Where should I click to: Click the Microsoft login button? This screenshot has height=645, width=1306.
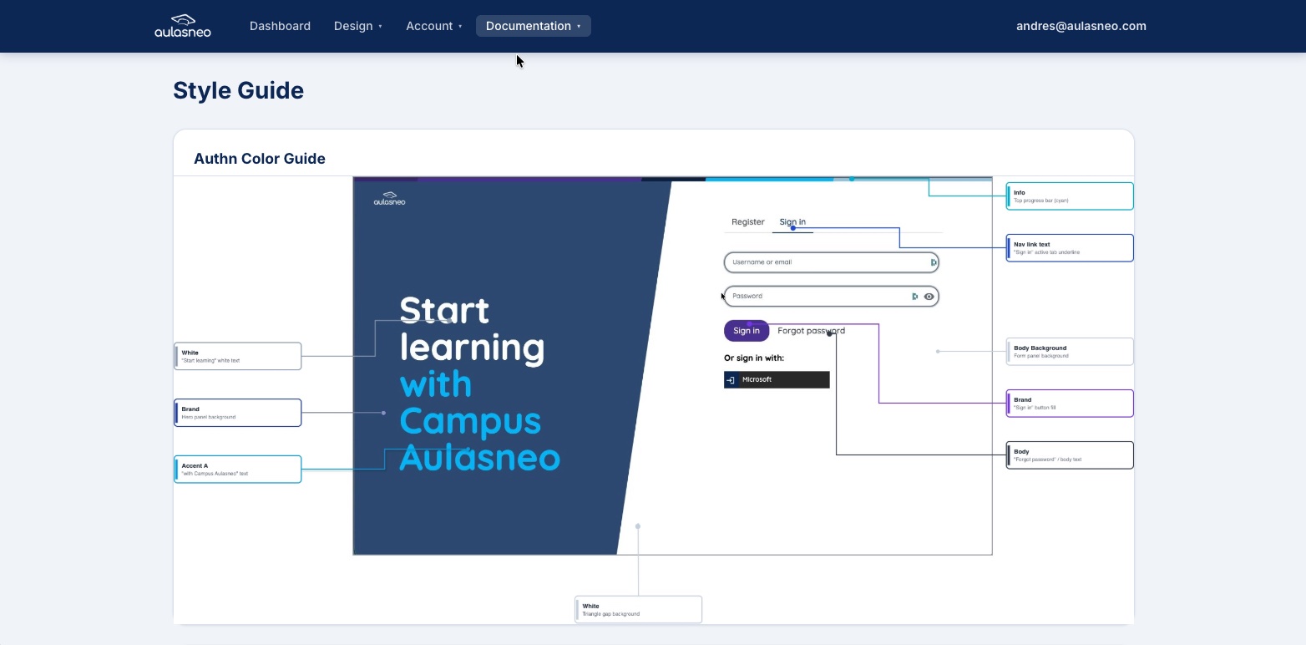click(777, 380)
